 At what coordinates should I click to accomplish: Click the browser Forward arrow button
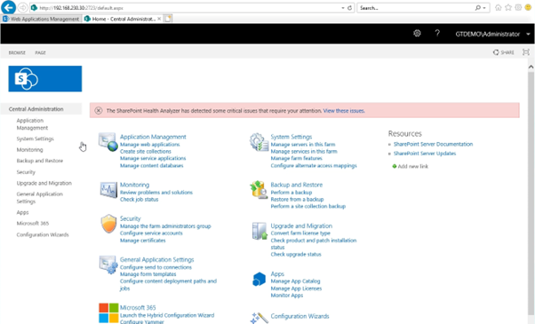22,7
